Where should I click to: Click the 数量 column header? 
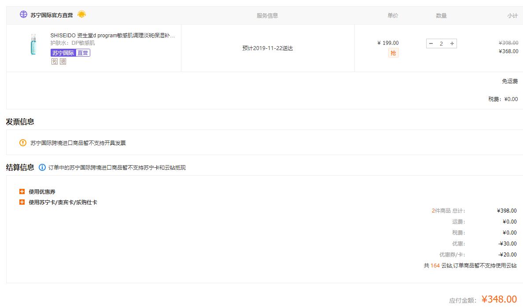click(x=441, y=16)
